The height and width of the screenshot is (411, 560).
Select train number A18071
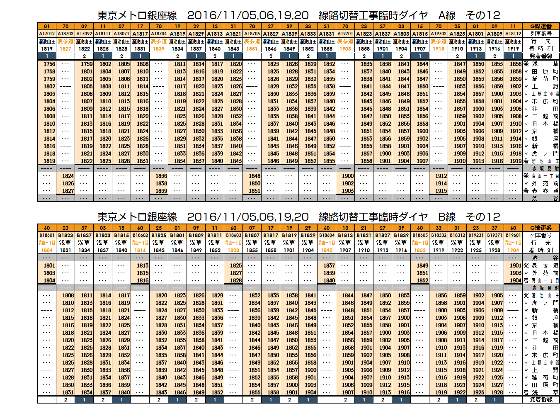(x=121, y=34)
